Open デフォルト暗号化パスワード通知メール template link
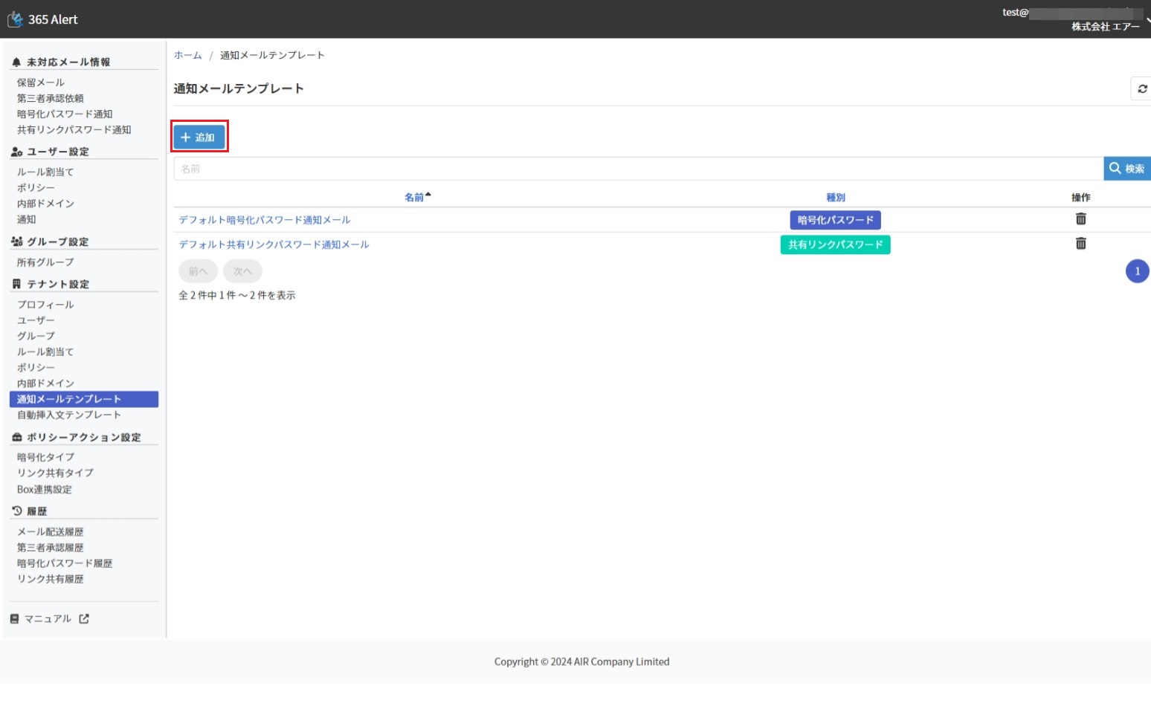This screenshot has width=1151, height=703. coord(265,220)
